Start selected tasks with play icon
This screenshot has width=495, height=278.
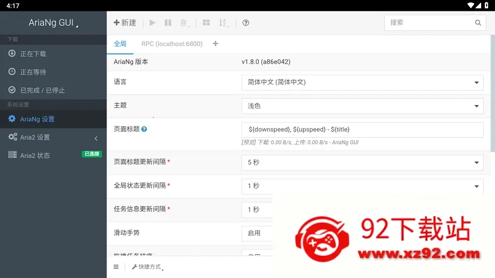tap(152, 23)
